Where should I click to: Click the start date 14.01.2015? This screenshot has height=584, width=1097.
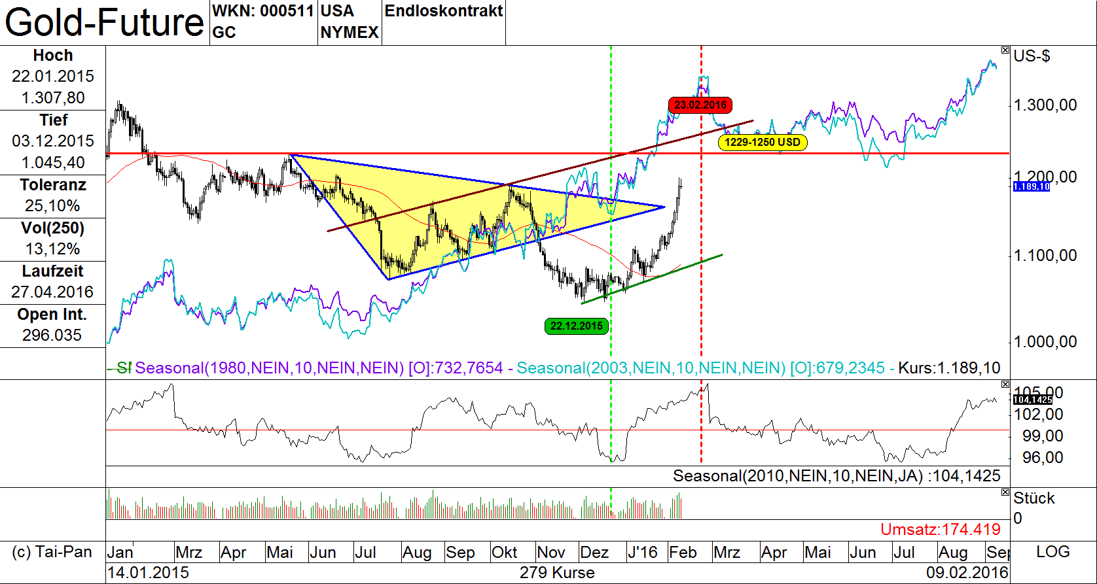[149, 573]
